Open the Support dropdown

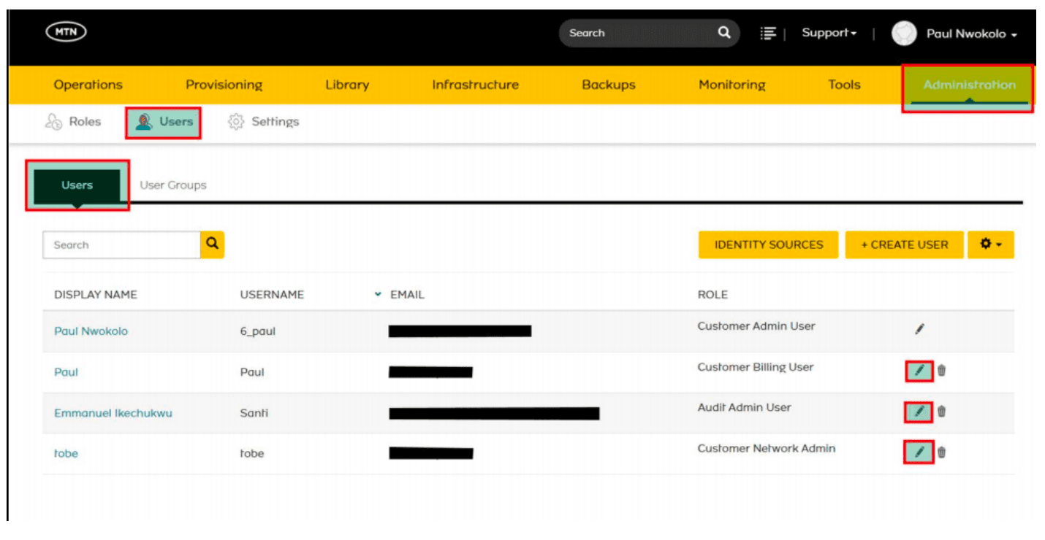829,33
